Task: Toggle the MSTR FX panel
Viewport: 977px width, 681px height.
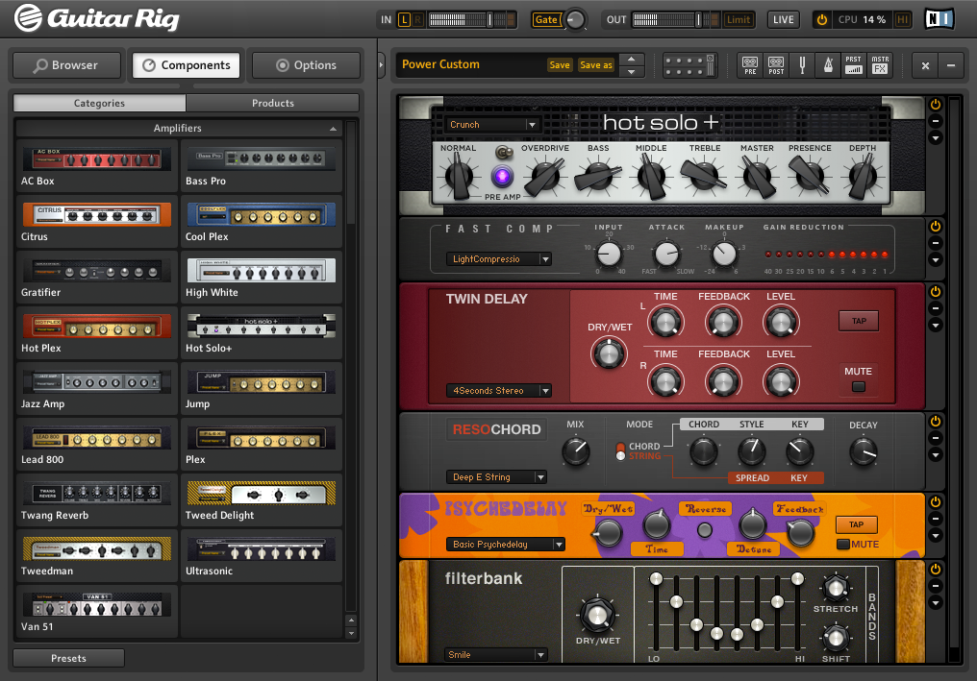Action: pos(880,64)
